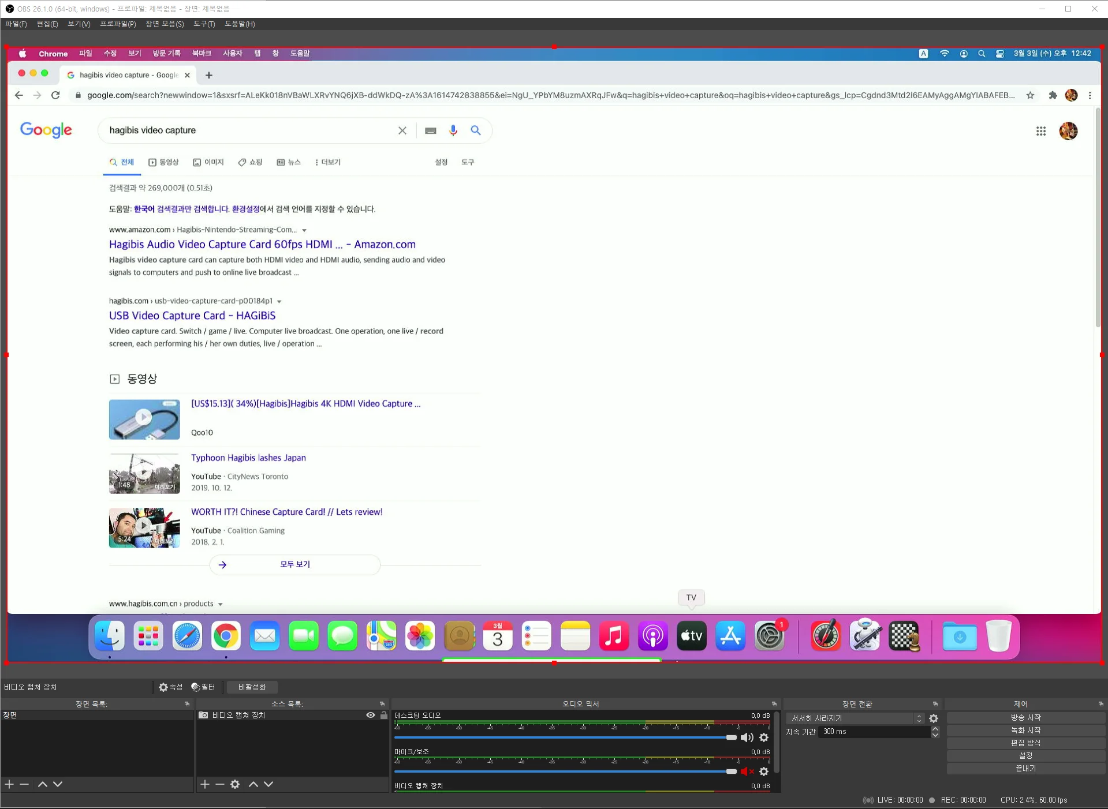
Task: Open the Google apps grid icon
Action: [x=1041, y=132]
